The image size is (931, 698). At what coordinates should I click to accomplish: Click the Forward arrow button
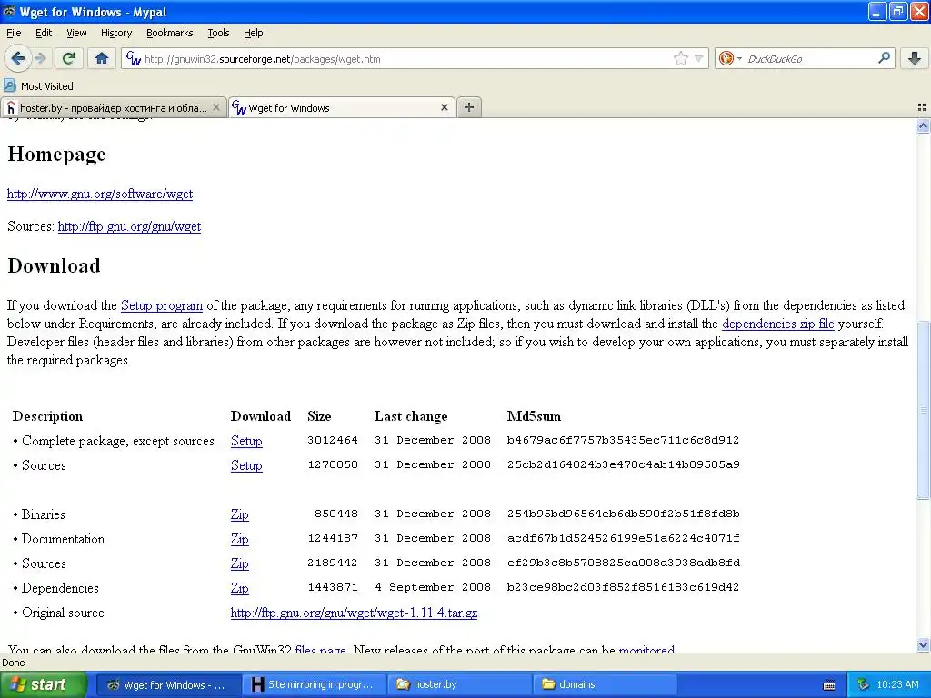coord(40,58)
